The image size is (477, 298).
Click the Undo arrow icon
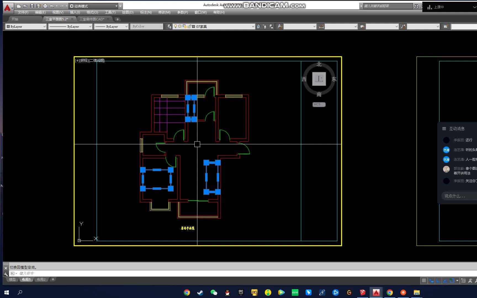(x=52, y=6)
